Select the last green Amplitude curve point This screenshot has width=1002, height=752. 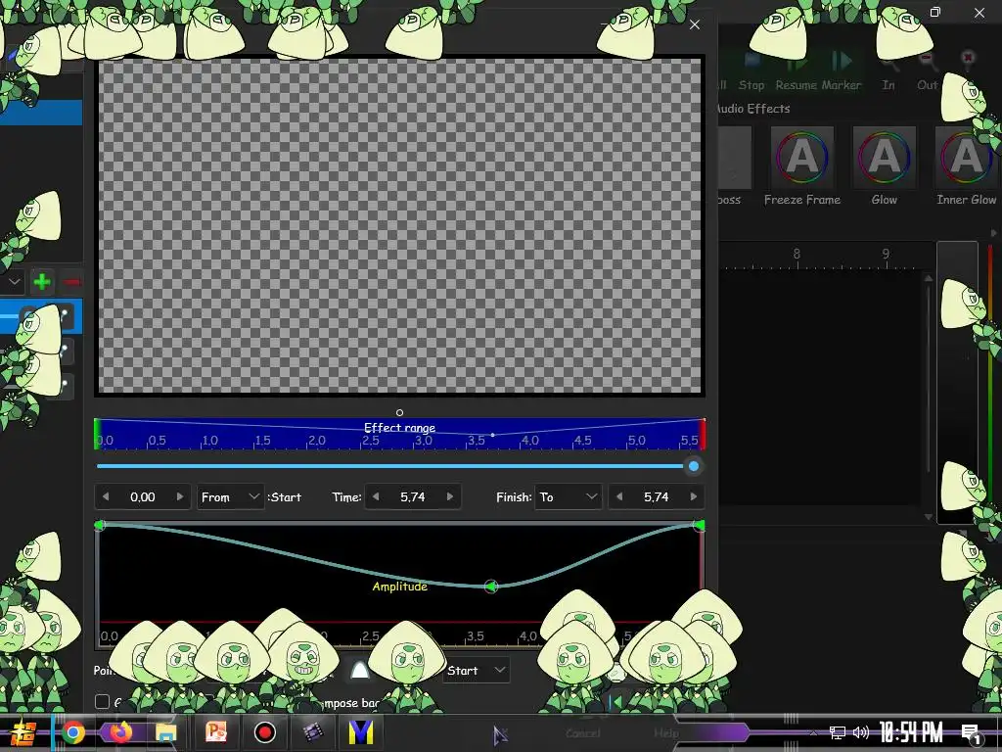coord(699,525)
